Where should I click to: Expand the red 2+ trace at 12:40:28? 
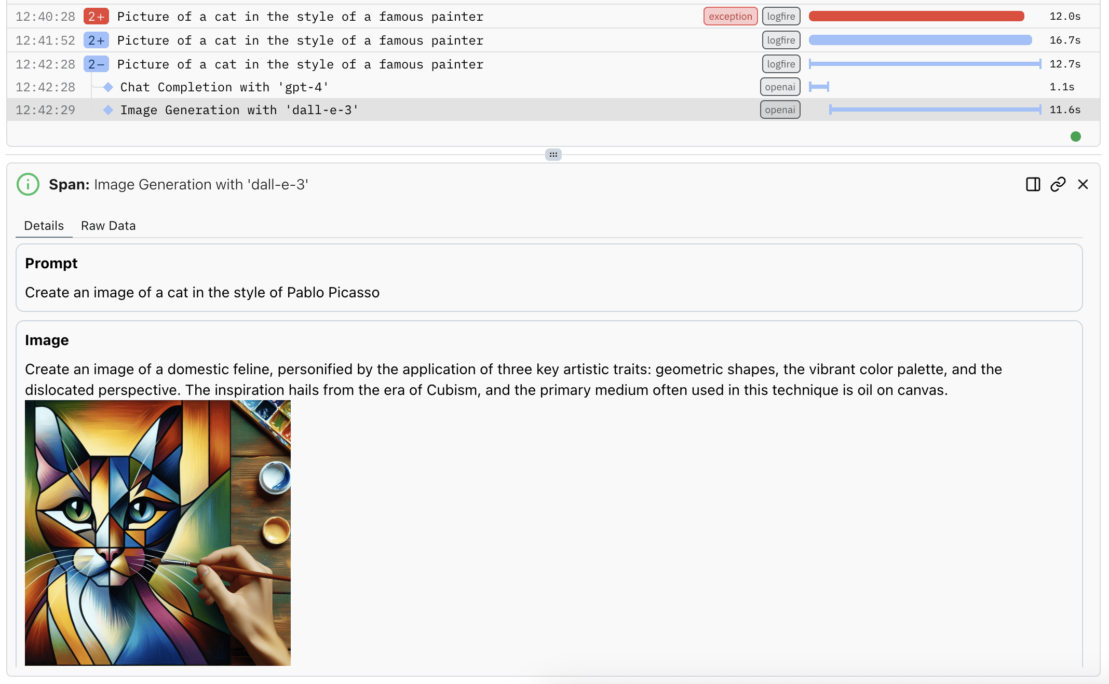[x=96, y=17]
